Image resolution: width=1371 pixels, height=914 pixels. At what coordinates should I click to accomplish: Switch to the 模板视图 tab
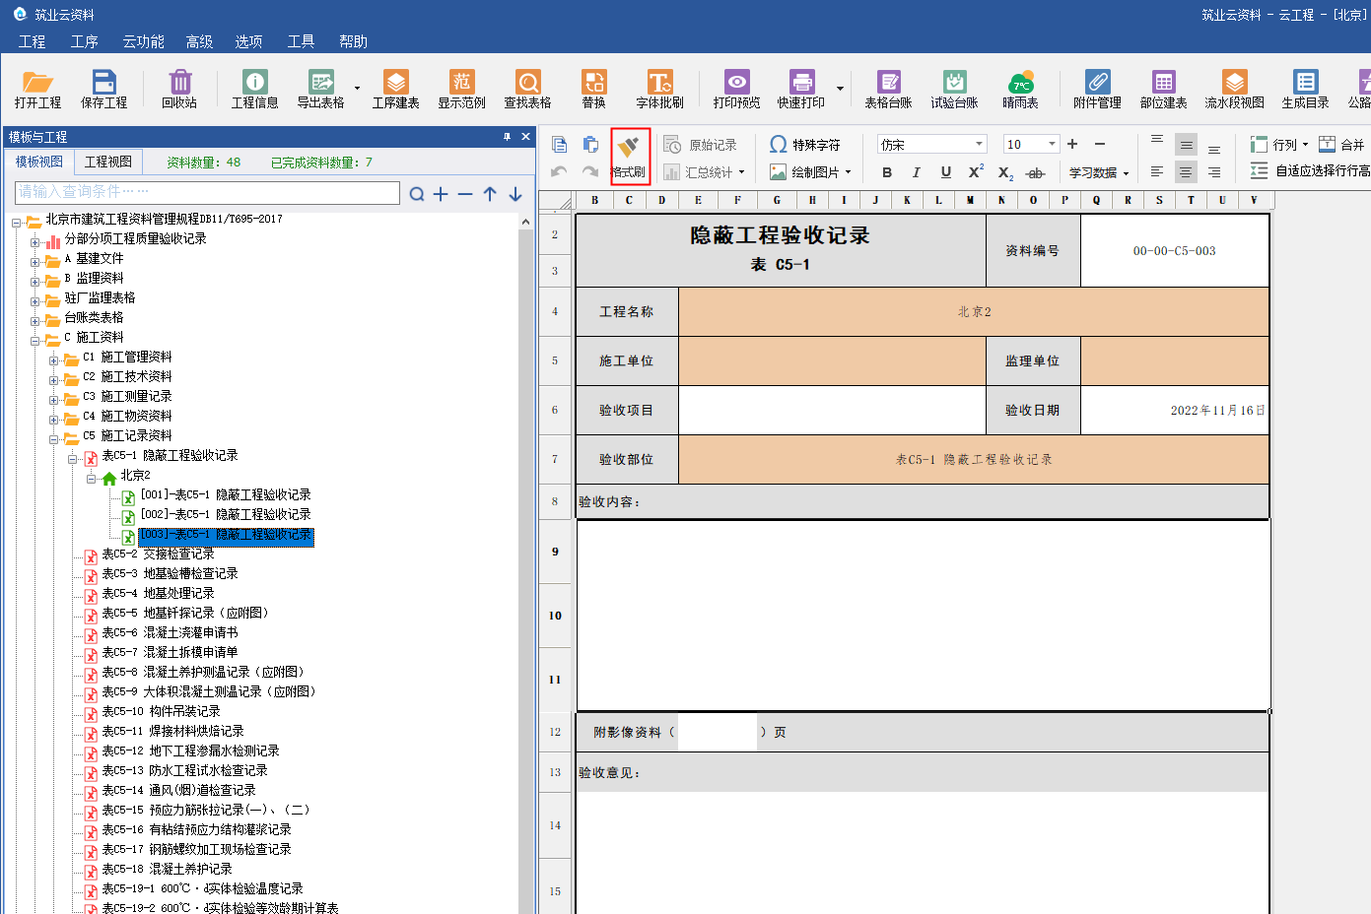pyautogui.click(x=39, y=162)
